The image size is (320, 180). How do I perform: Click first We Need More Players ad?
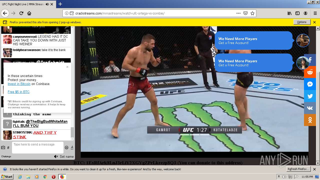pyautogui.click(x=253, y=40)
